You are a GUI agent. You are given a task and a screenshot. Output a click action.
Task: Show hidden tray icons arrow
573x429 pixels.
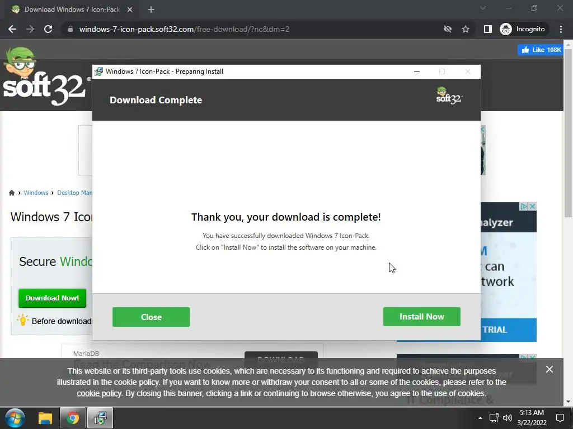pos(480,418)
